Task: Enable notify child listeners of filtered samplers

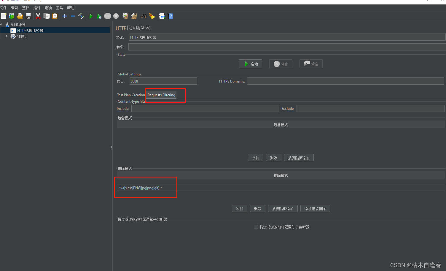Action: (256, 227)
